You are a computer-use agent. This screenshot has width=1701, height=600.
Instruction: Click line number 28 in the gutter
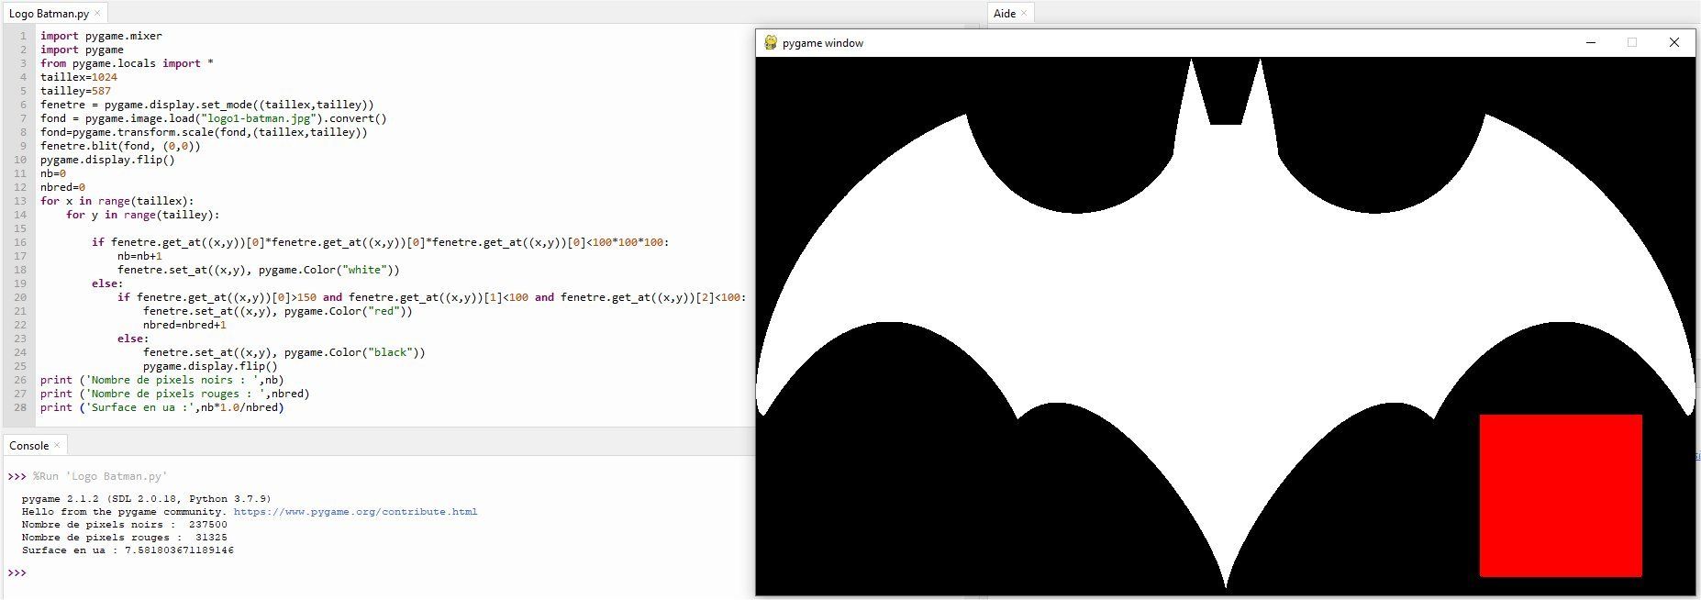(20, 407)
